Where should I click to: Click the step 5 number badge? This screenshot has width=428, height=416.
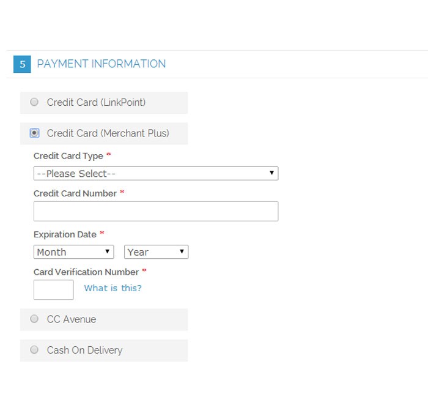[x=22, y=64]
